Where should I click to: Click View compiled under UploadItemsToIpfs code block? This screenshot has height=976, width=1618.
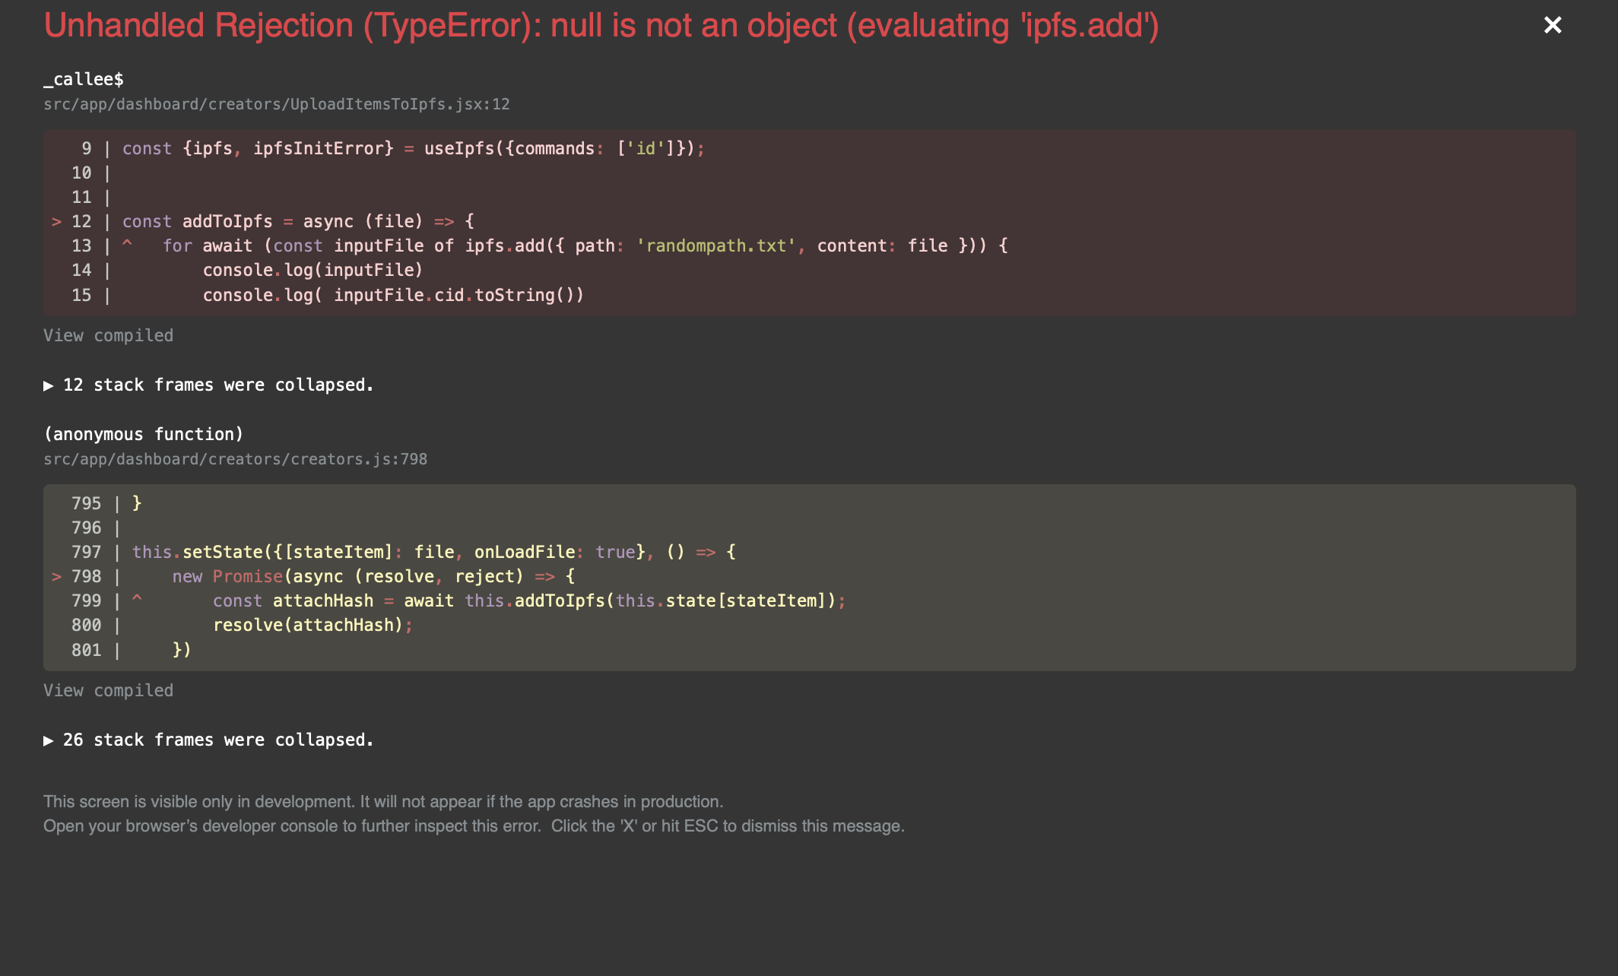[108, 335]
